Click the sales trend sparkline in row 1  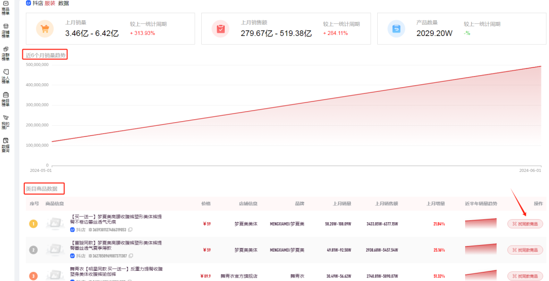[x=481, y=223]
